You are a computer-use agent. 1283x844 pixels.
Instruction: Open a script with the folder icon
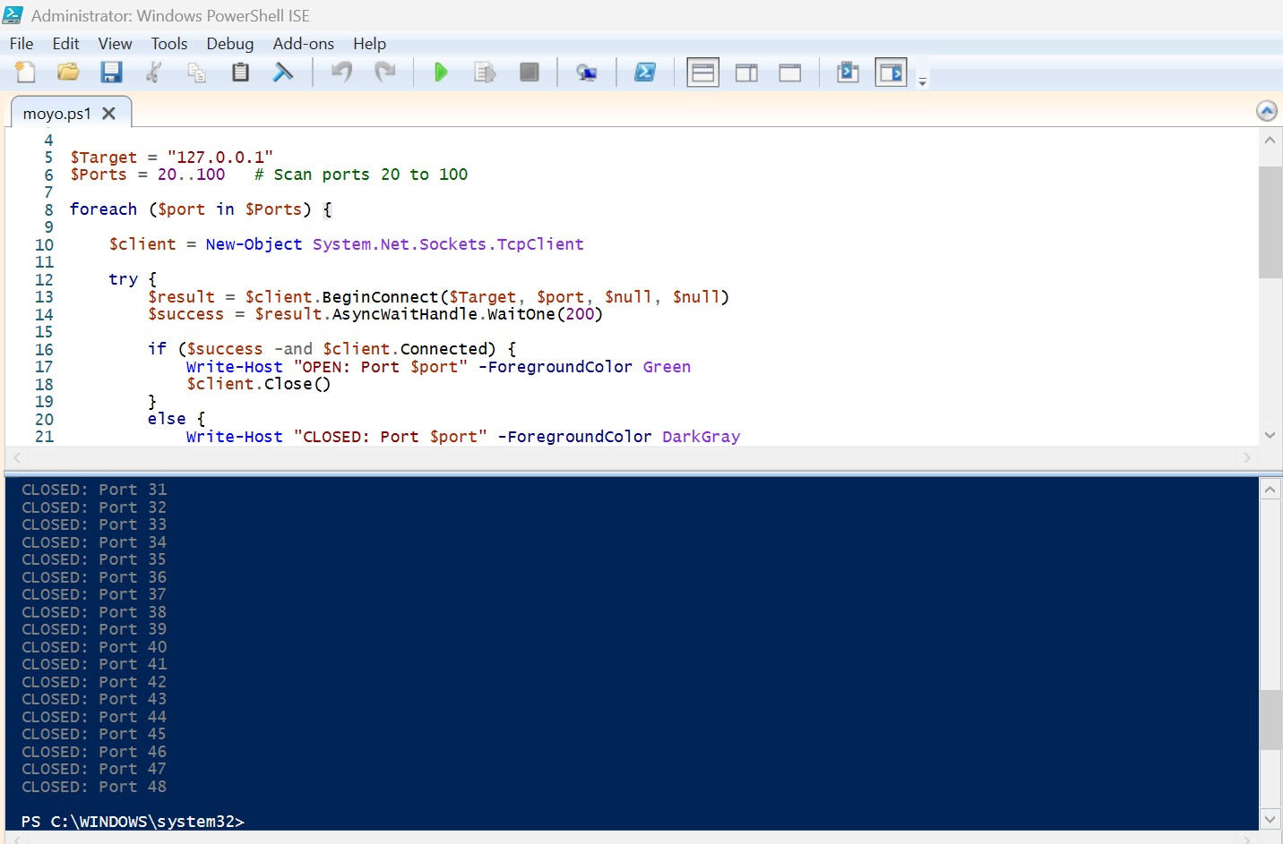click(x=68, y=72)
